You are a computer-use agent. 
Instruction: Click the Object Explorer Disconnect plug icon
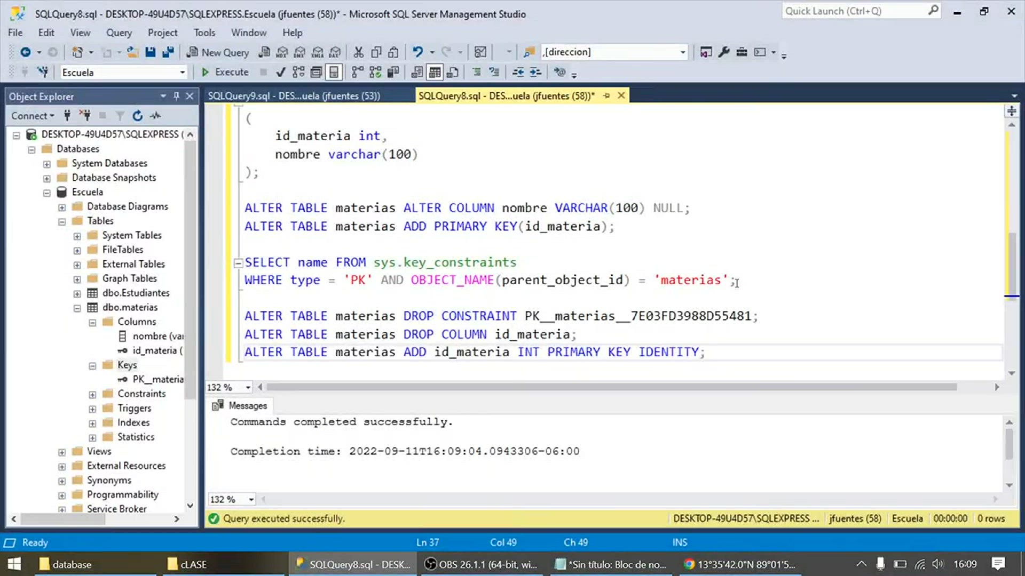[x=85, y=116]
